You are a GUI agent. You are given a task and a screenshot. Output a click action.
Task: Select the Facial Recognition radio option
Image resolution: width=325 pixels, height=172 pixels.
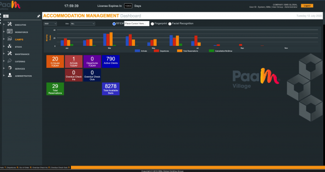coord(170,24)
